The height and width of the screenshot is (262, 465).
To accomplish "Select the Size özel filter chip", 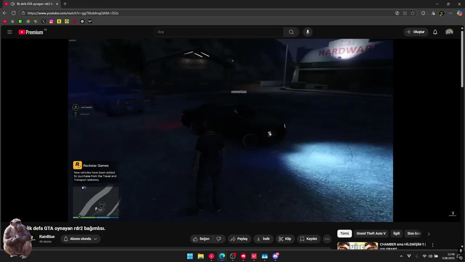I will coord(413,234).
